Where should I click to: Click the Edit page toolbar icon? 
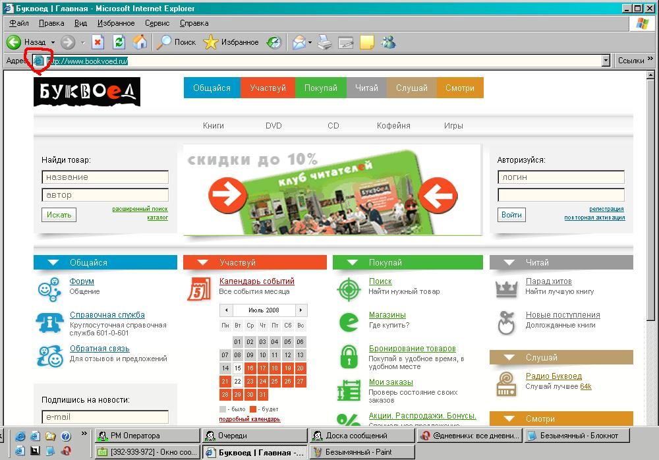pyautogui.click(x=345, y=42)
